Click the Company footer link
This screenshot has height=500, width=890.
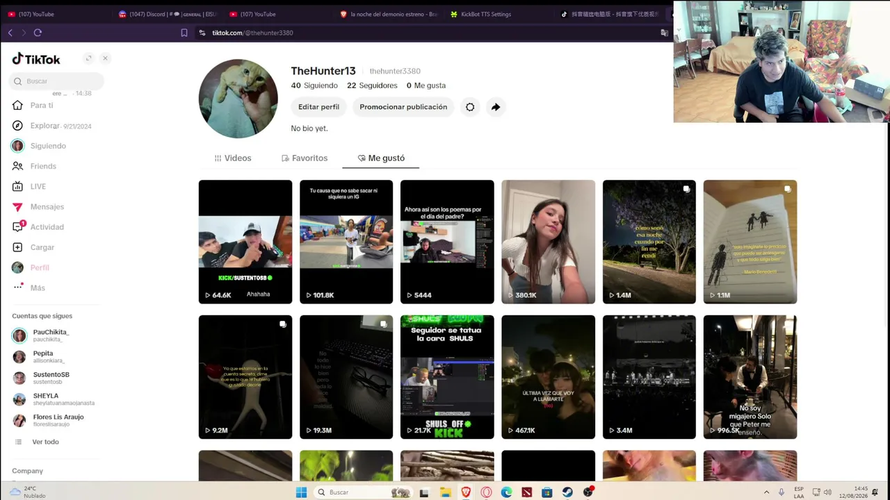27,471
